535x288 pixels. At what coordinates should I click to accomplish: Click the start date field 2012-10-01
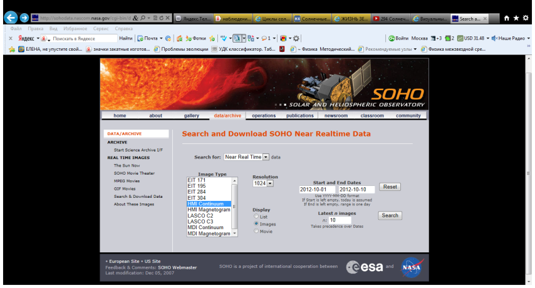point(317,190)
